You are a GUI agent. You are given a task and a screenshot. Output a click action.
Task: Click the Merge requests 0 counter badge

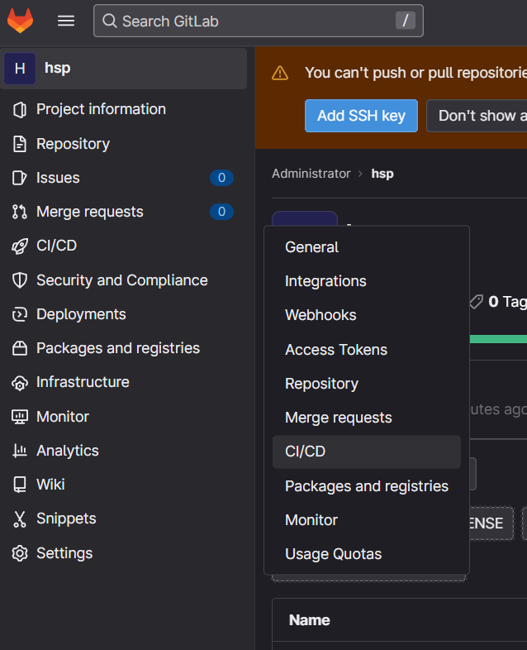(221, 212)
